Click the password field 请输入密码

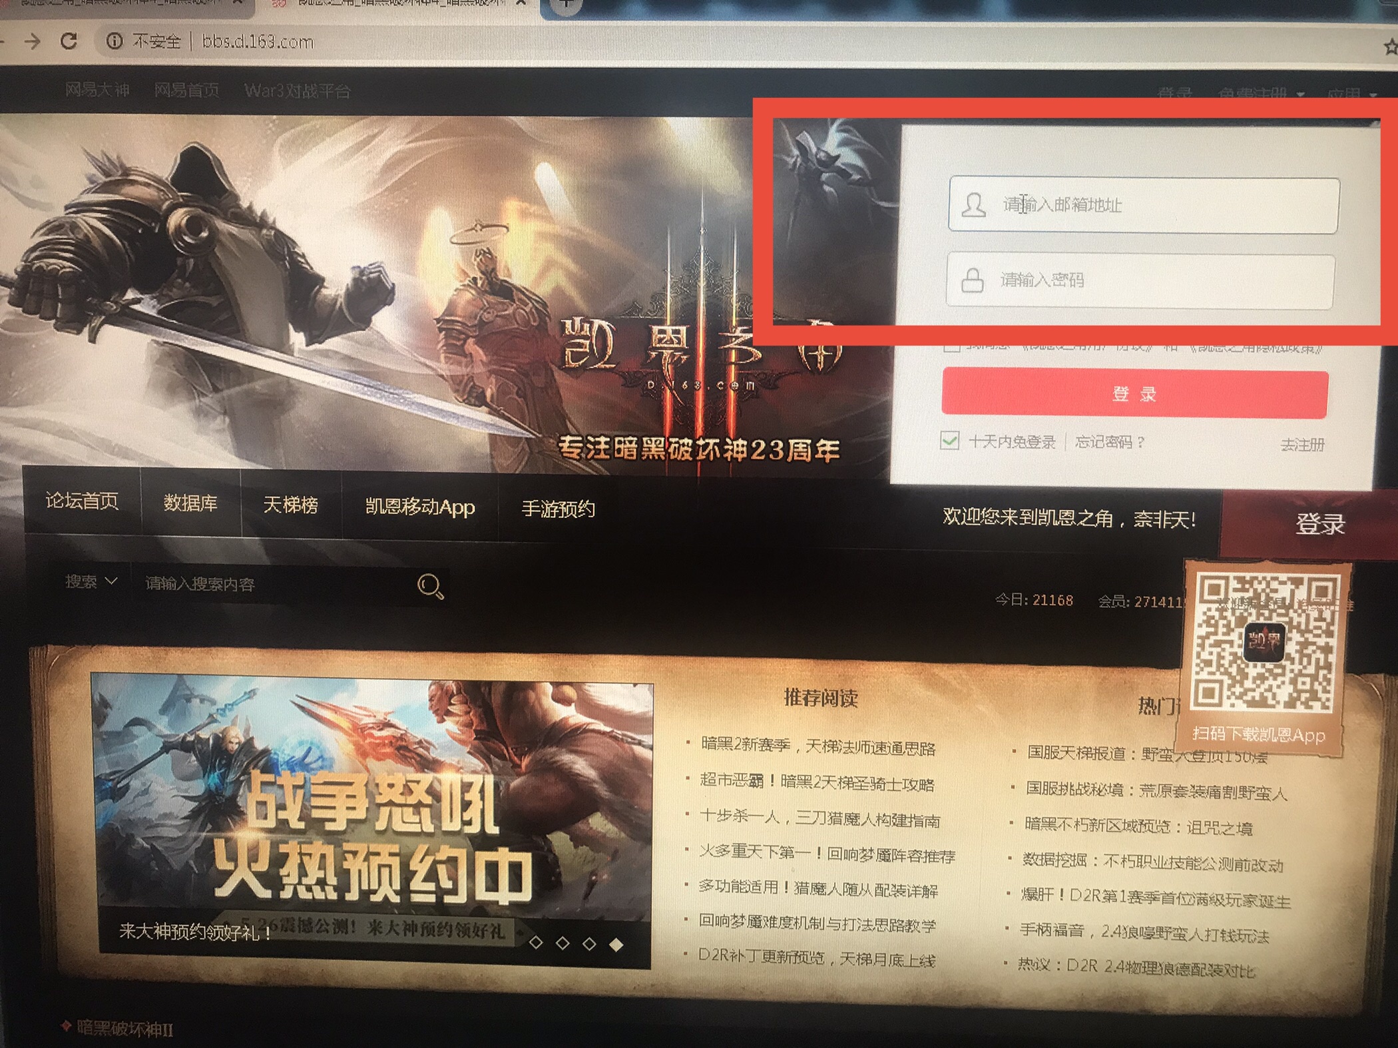click(x=1140, y=280)
